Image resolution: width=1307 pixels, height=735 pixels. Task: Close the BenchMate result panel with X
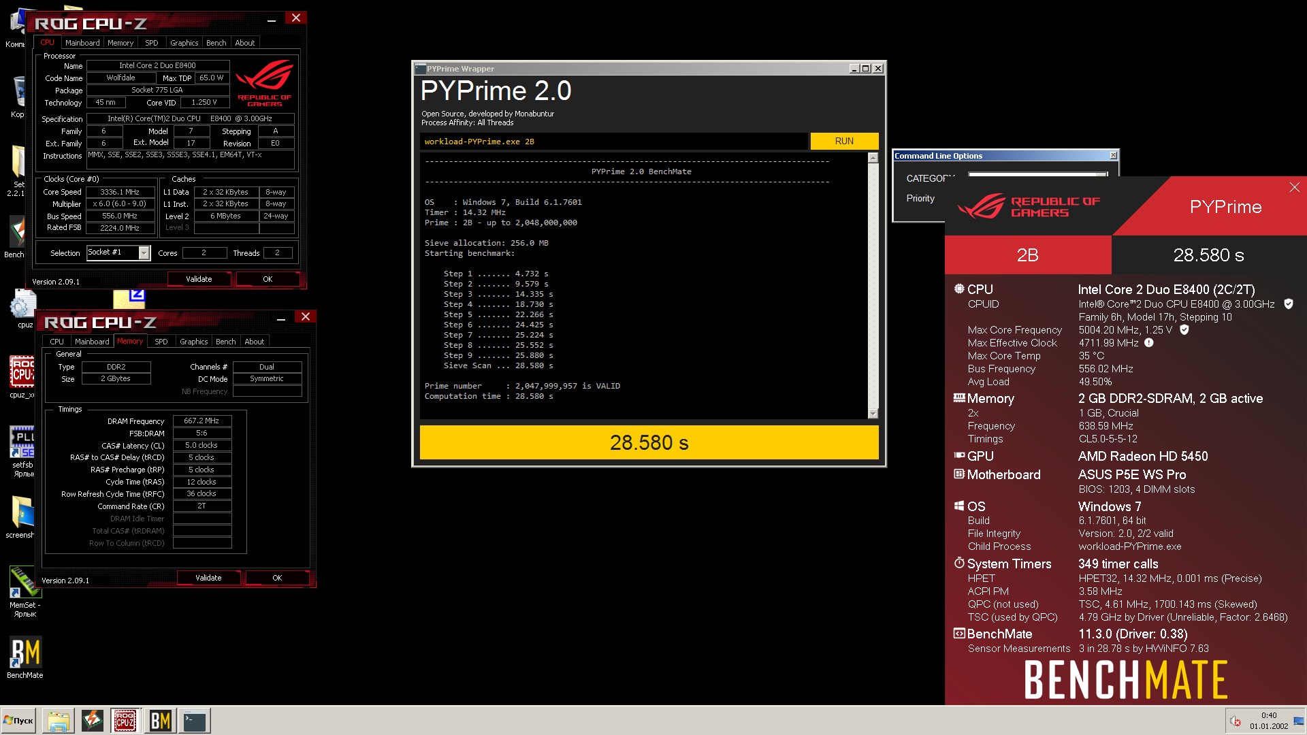1294,187
